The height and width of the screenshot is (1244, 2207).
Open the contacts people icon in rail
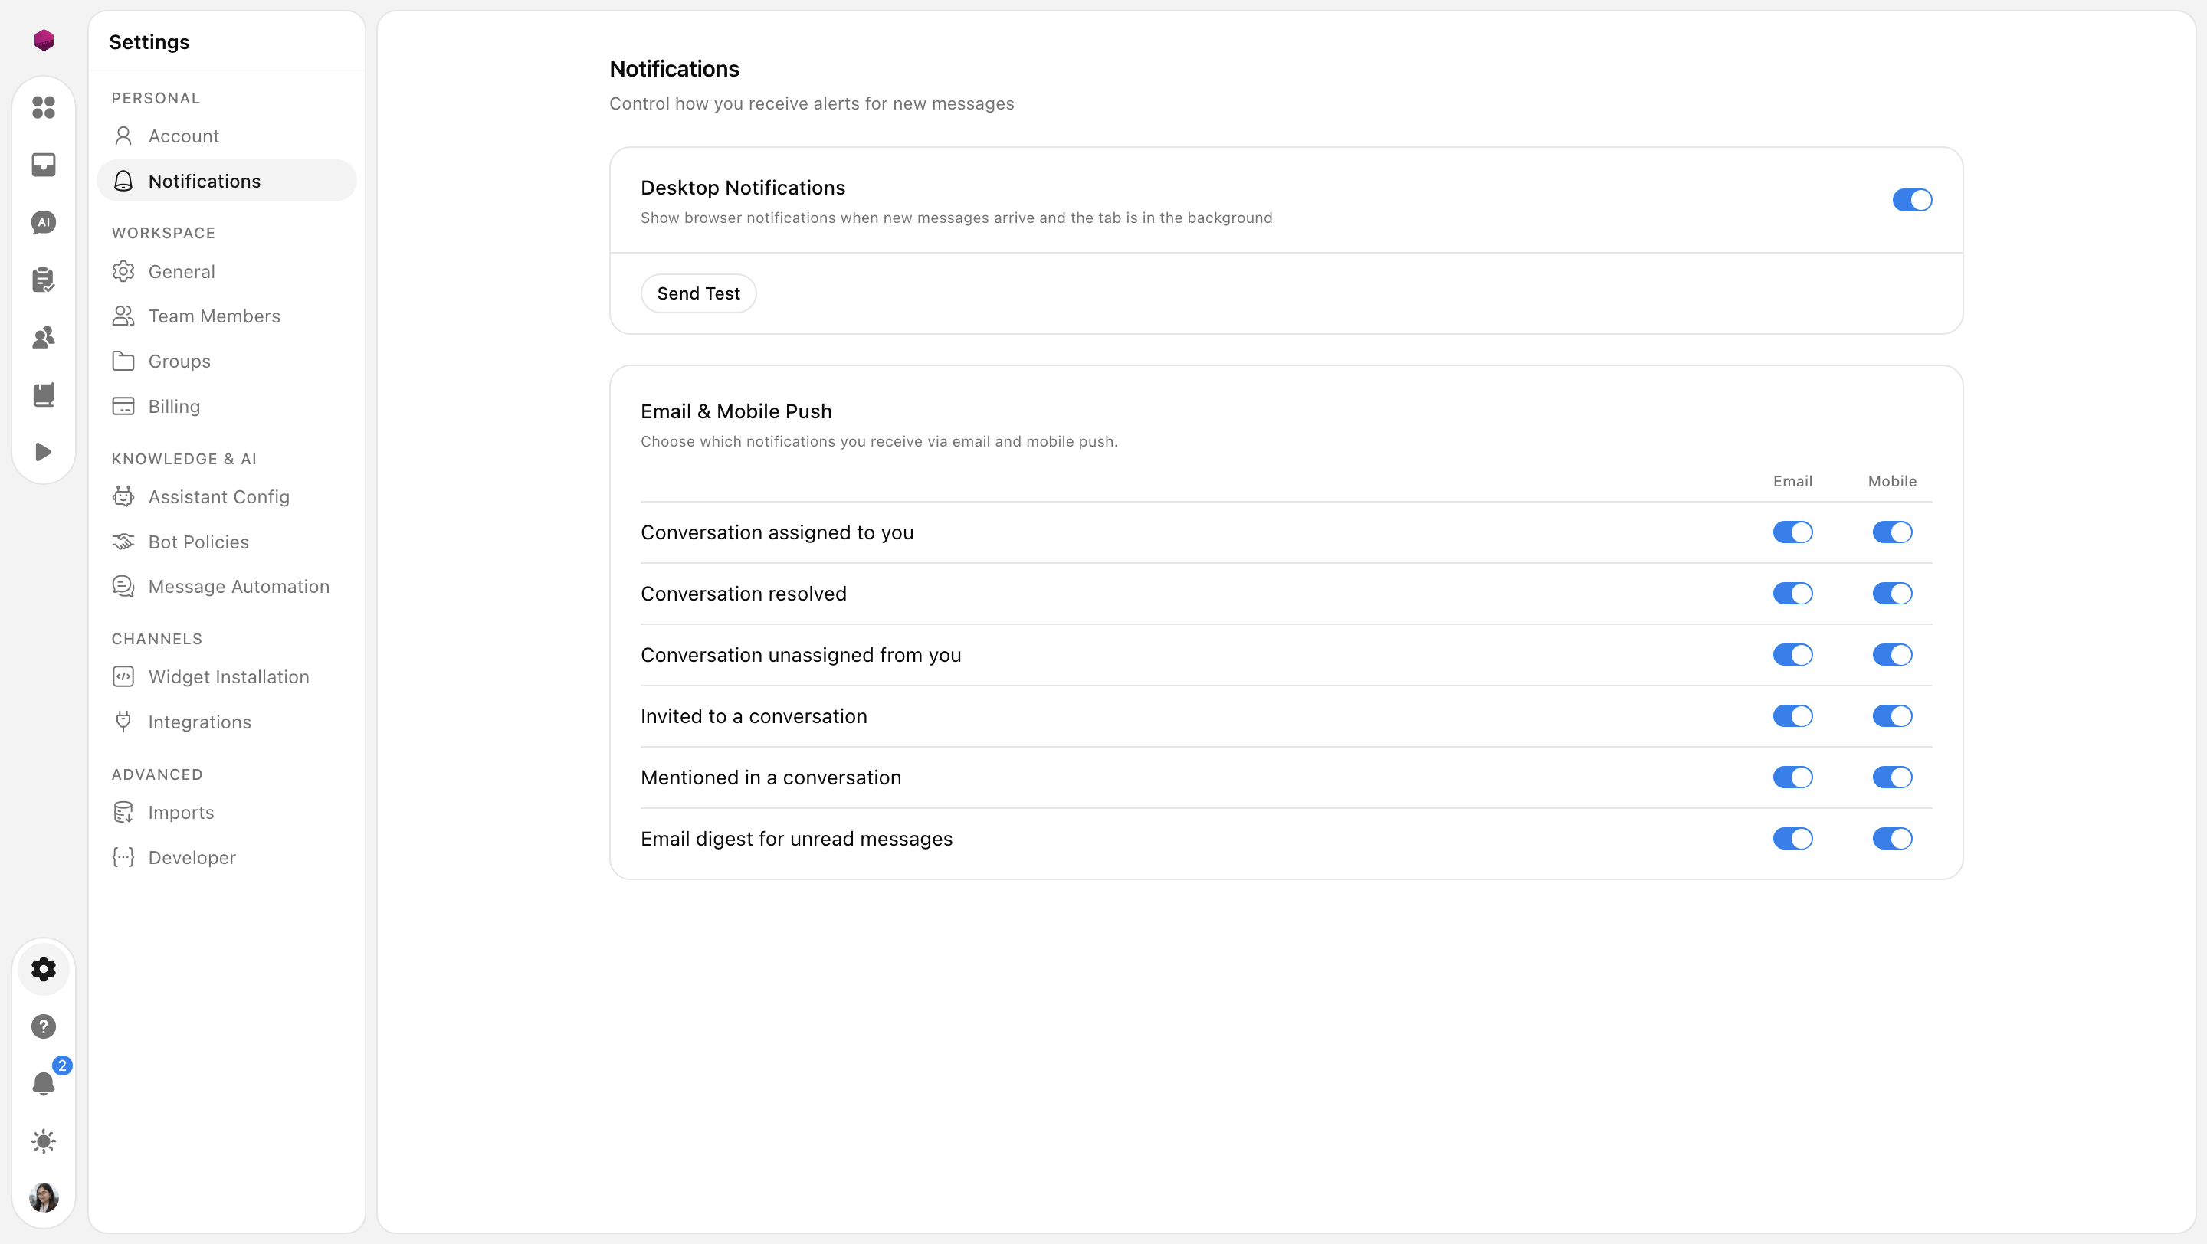click(44, 337)
